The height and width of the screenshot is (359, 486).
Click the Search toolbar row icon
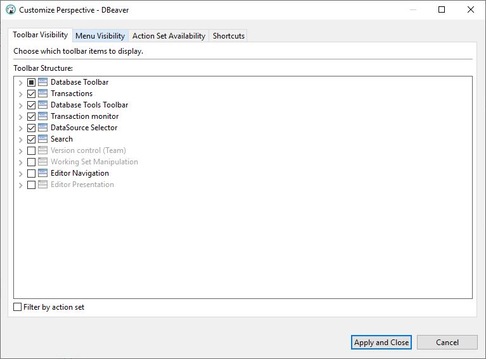tap(43, 139)
